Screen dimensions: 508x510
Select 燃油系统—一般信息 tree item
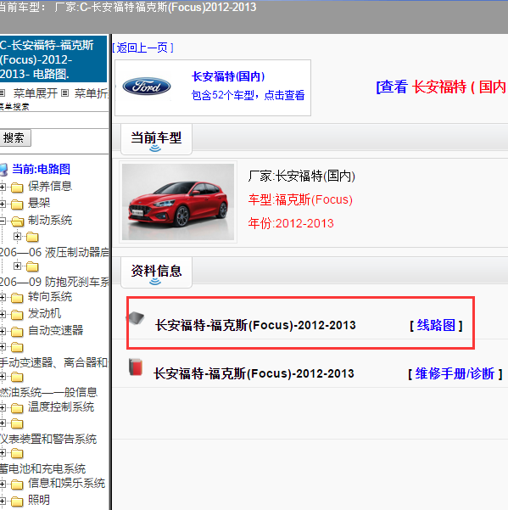(48, 392)
